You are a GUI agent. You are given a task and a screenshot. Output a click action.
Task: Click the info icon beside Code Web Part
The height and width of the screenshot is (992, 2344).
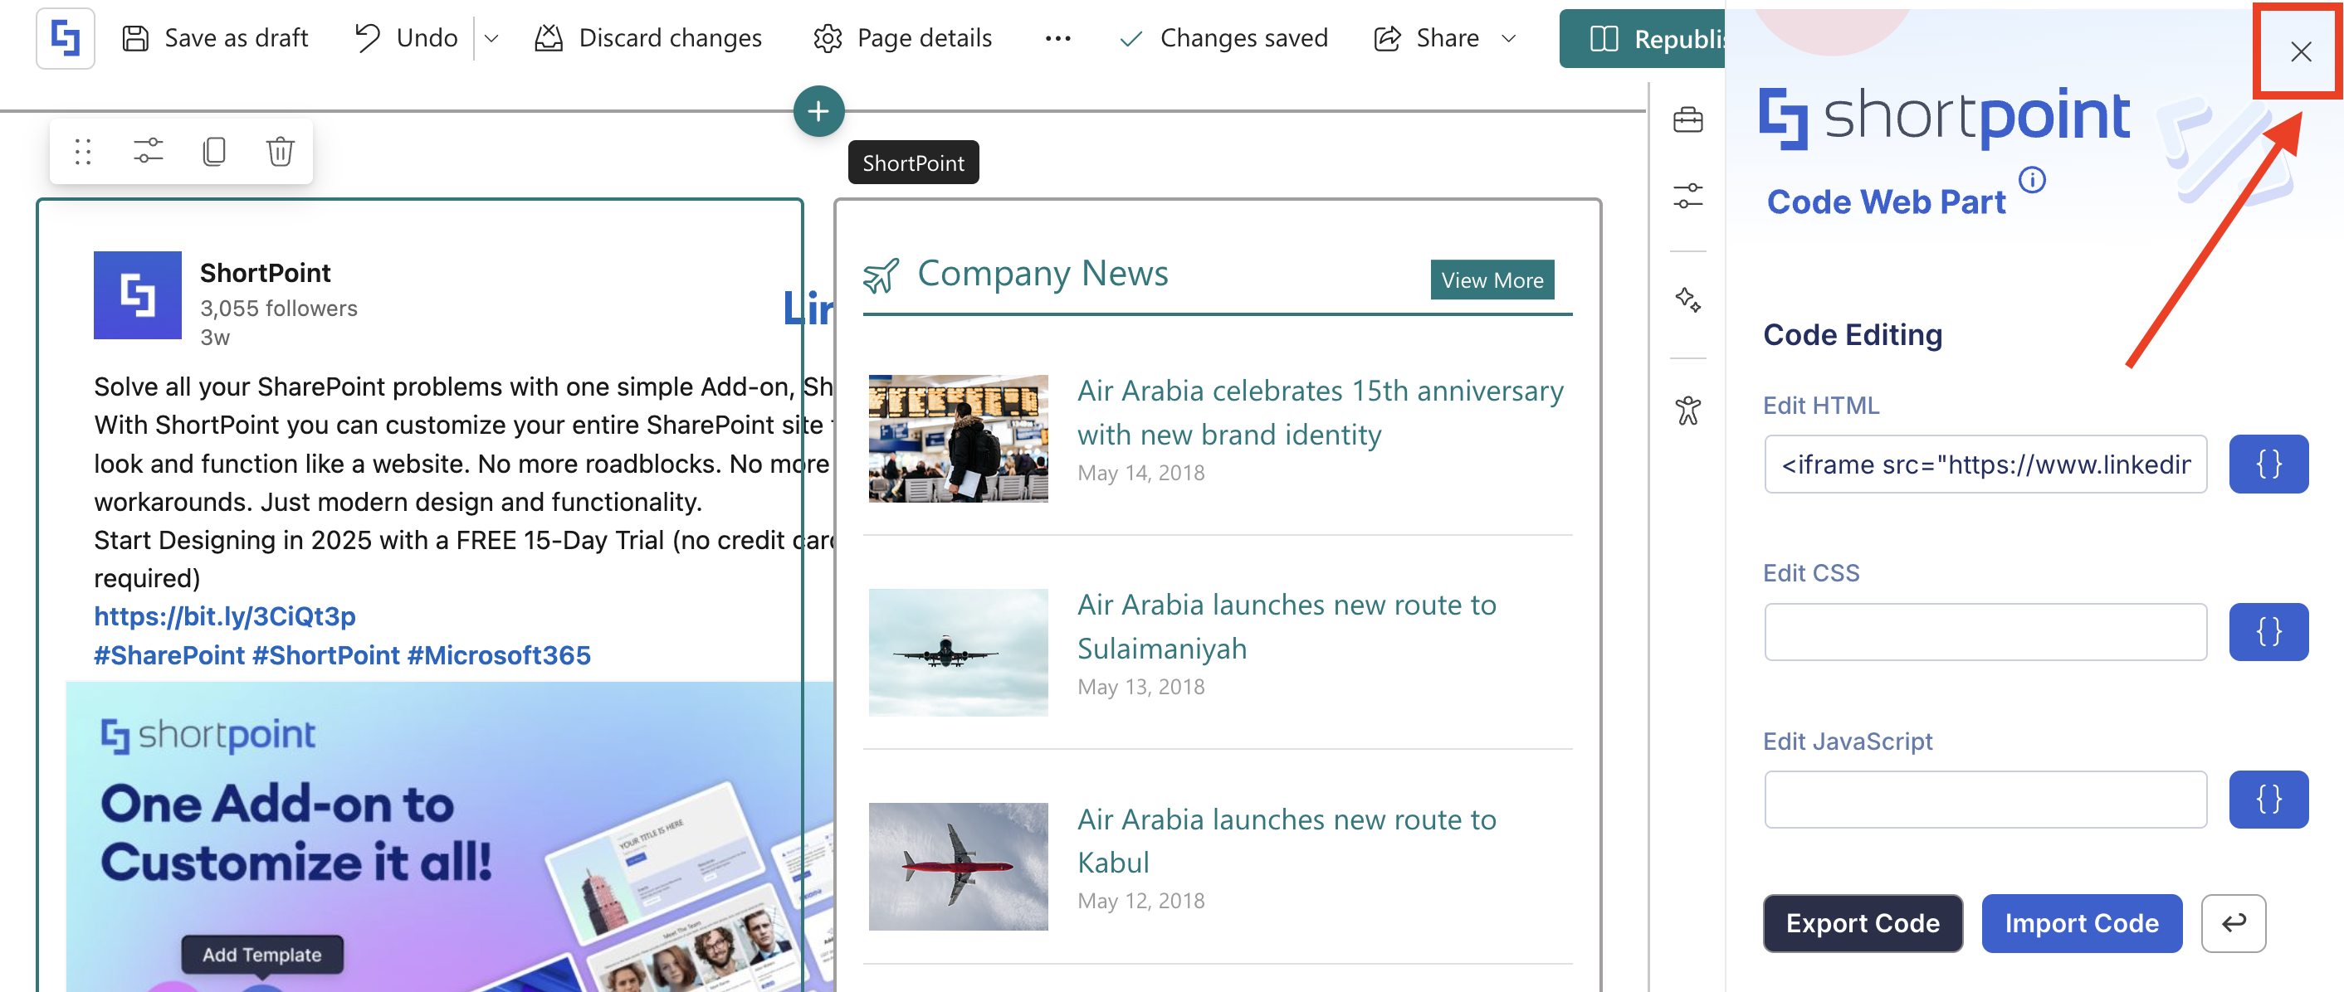[2032, 180]
